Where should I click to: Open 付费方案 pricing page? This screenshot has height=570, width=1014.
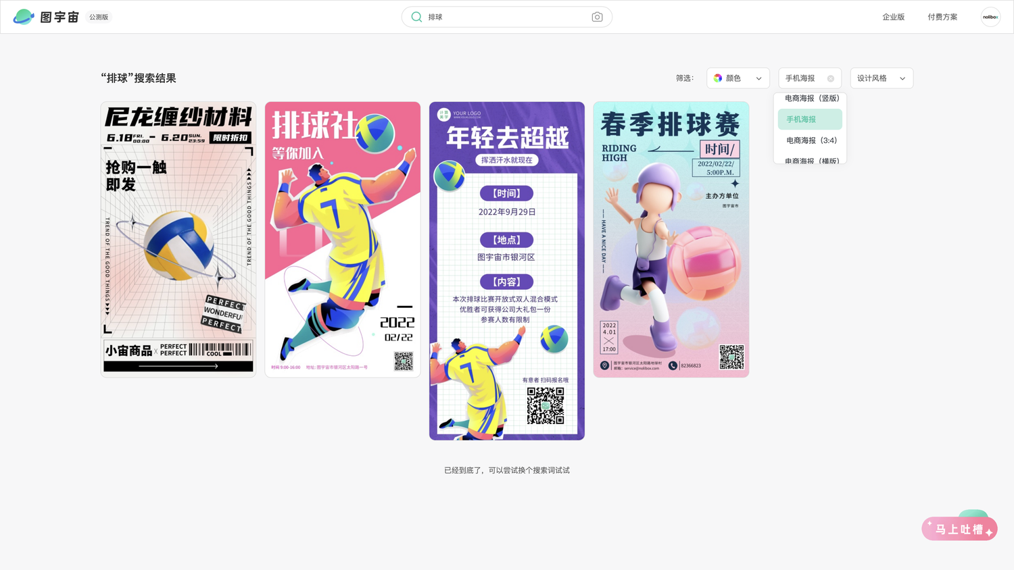(942, 17)
